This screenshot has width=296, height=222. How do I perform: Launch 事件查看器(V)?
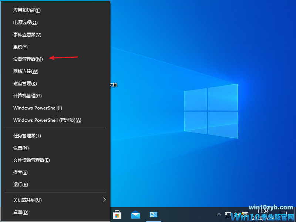point(27,35)
